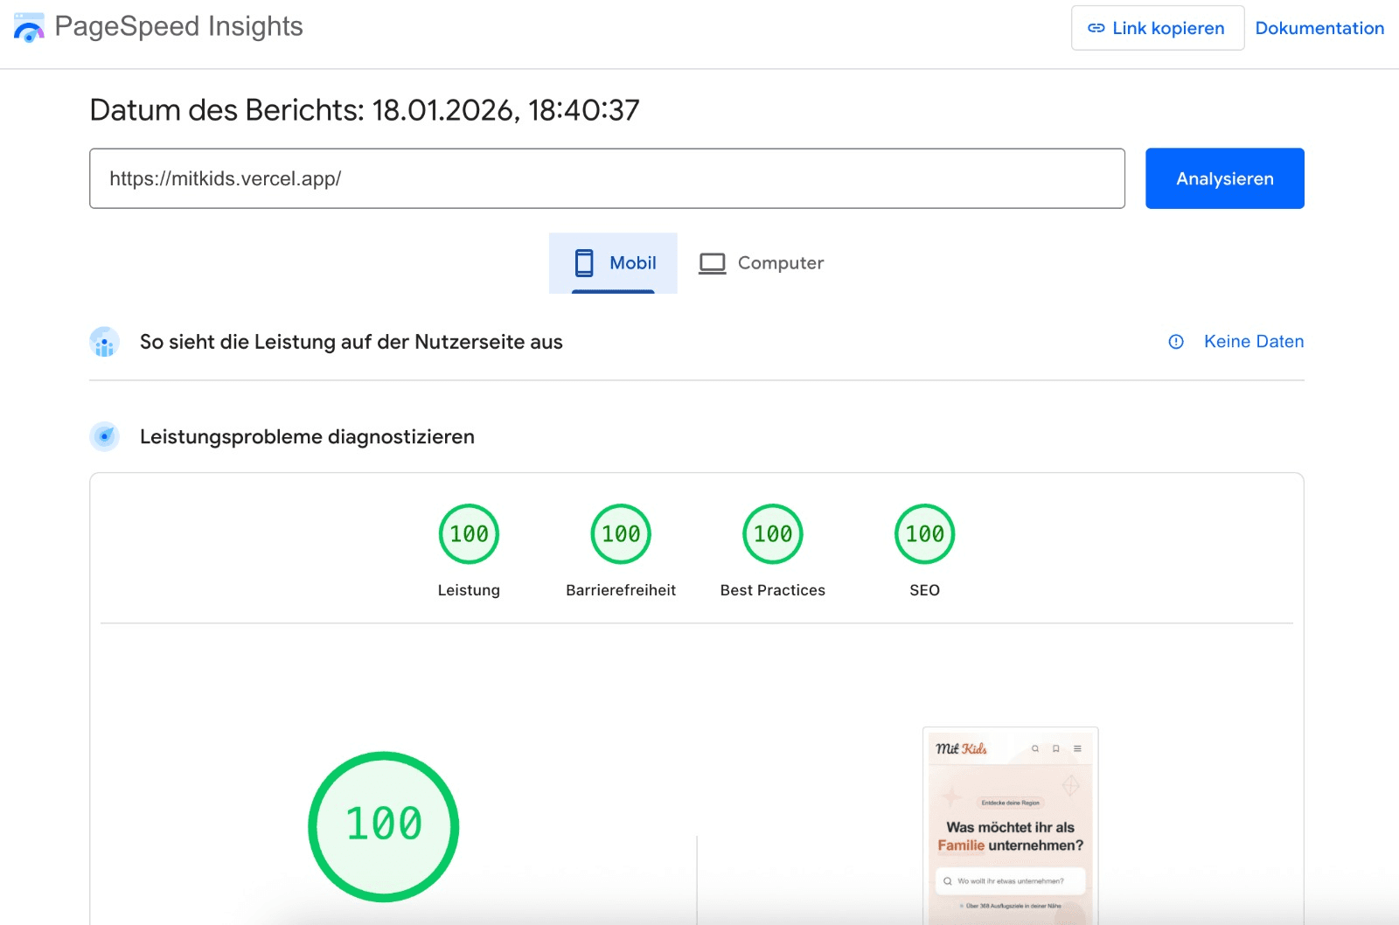Click the green Leistung score circle
1399x925 pixels.
pos(470,533)
